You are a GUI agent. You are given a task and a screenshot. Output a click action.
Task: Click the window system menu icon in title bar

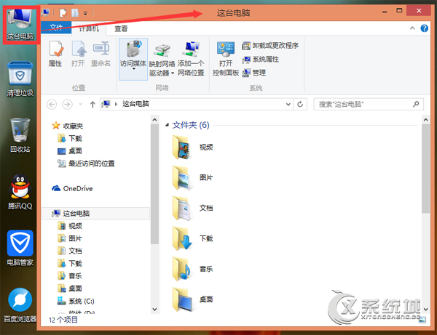(x=46, y=13)
